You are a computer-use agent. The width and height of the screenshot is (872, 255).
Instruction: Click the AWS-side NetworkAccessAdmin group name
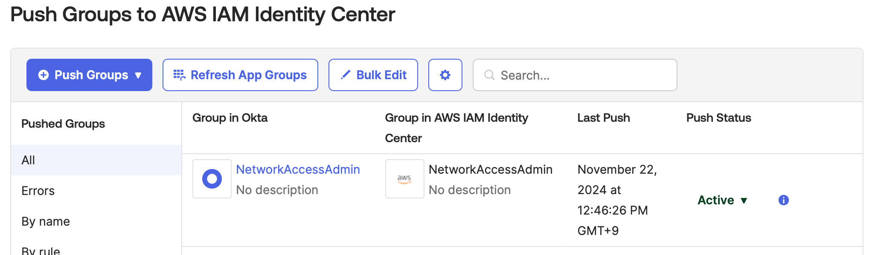tap(491, 169)
